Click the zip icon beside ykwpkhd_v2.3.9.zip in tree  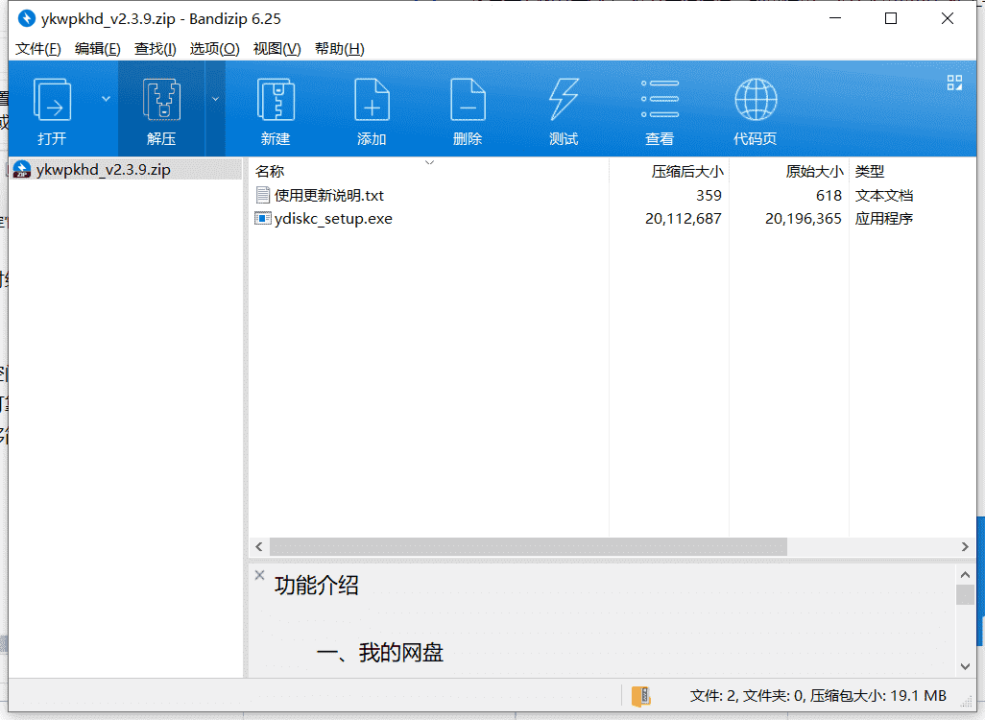coord(22,170)
